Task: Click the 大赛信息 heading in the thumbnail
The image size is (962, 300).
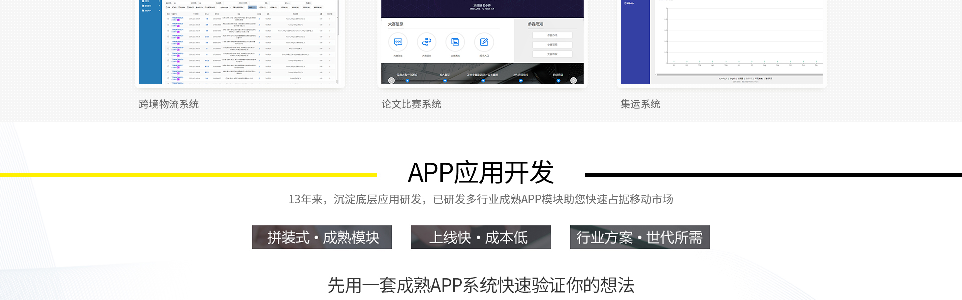Action: coord(395,24)
